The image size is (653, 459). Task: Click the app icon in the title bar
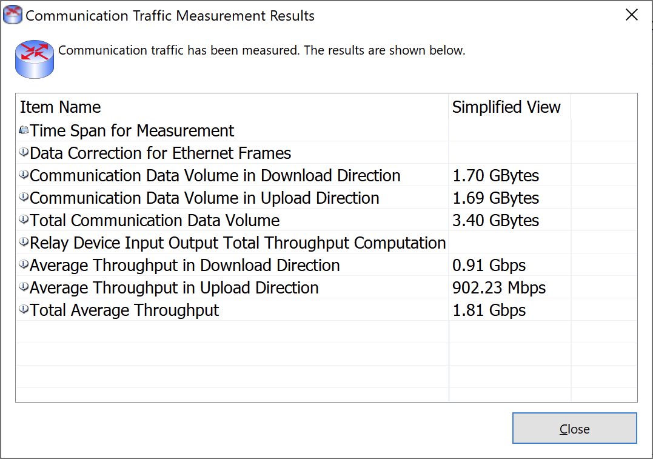pyautogui.click(x=13, y=15)
